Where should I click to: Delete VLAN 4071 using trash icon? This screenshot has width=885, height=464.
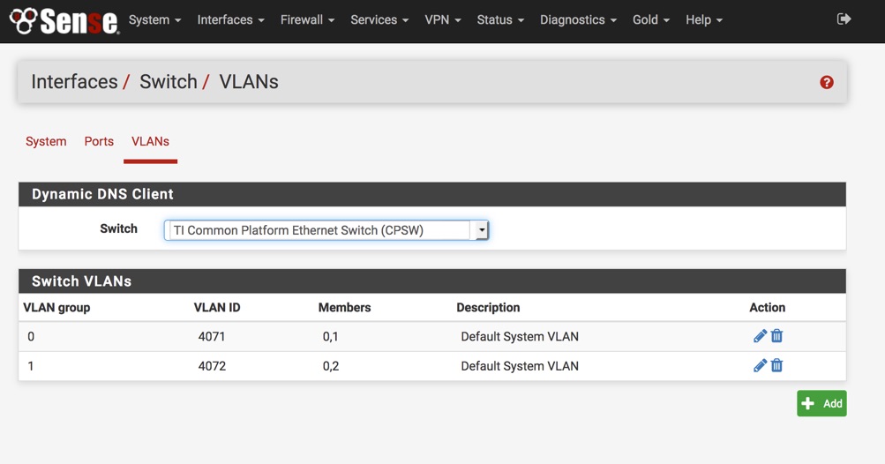[777, 336]
